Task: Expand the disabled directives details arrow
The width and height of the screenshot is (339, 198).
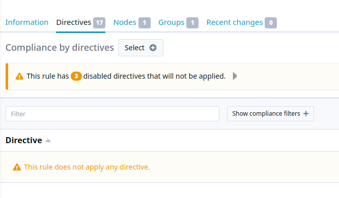Action: [235, 76]
